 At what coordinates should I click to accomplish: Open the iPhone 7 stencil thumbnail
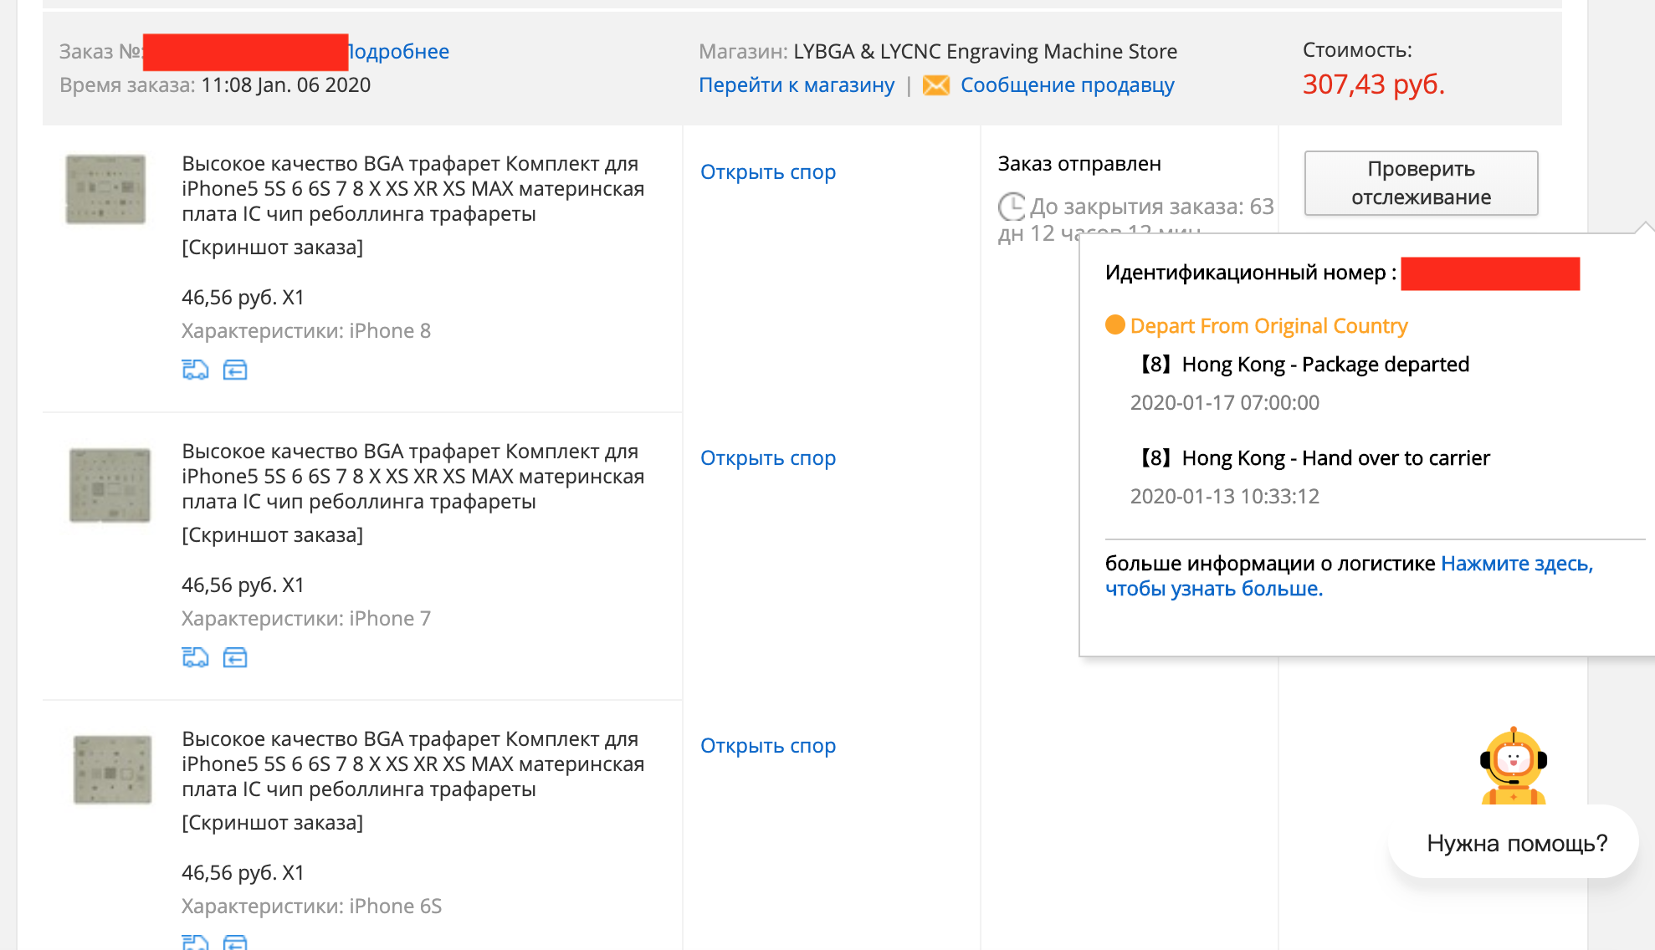pos(110,485)
